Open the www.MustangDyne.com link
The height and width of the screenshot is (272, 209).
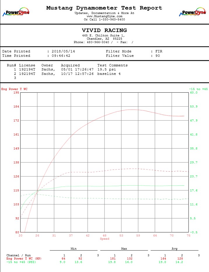tap(104, 16)
